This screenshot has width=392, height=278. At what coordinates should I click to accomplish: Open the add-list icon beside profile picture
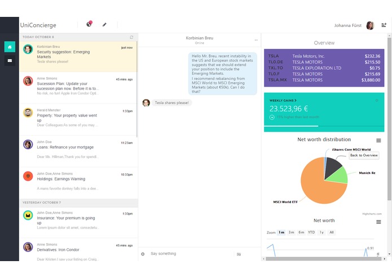click(x=384, y=25)
